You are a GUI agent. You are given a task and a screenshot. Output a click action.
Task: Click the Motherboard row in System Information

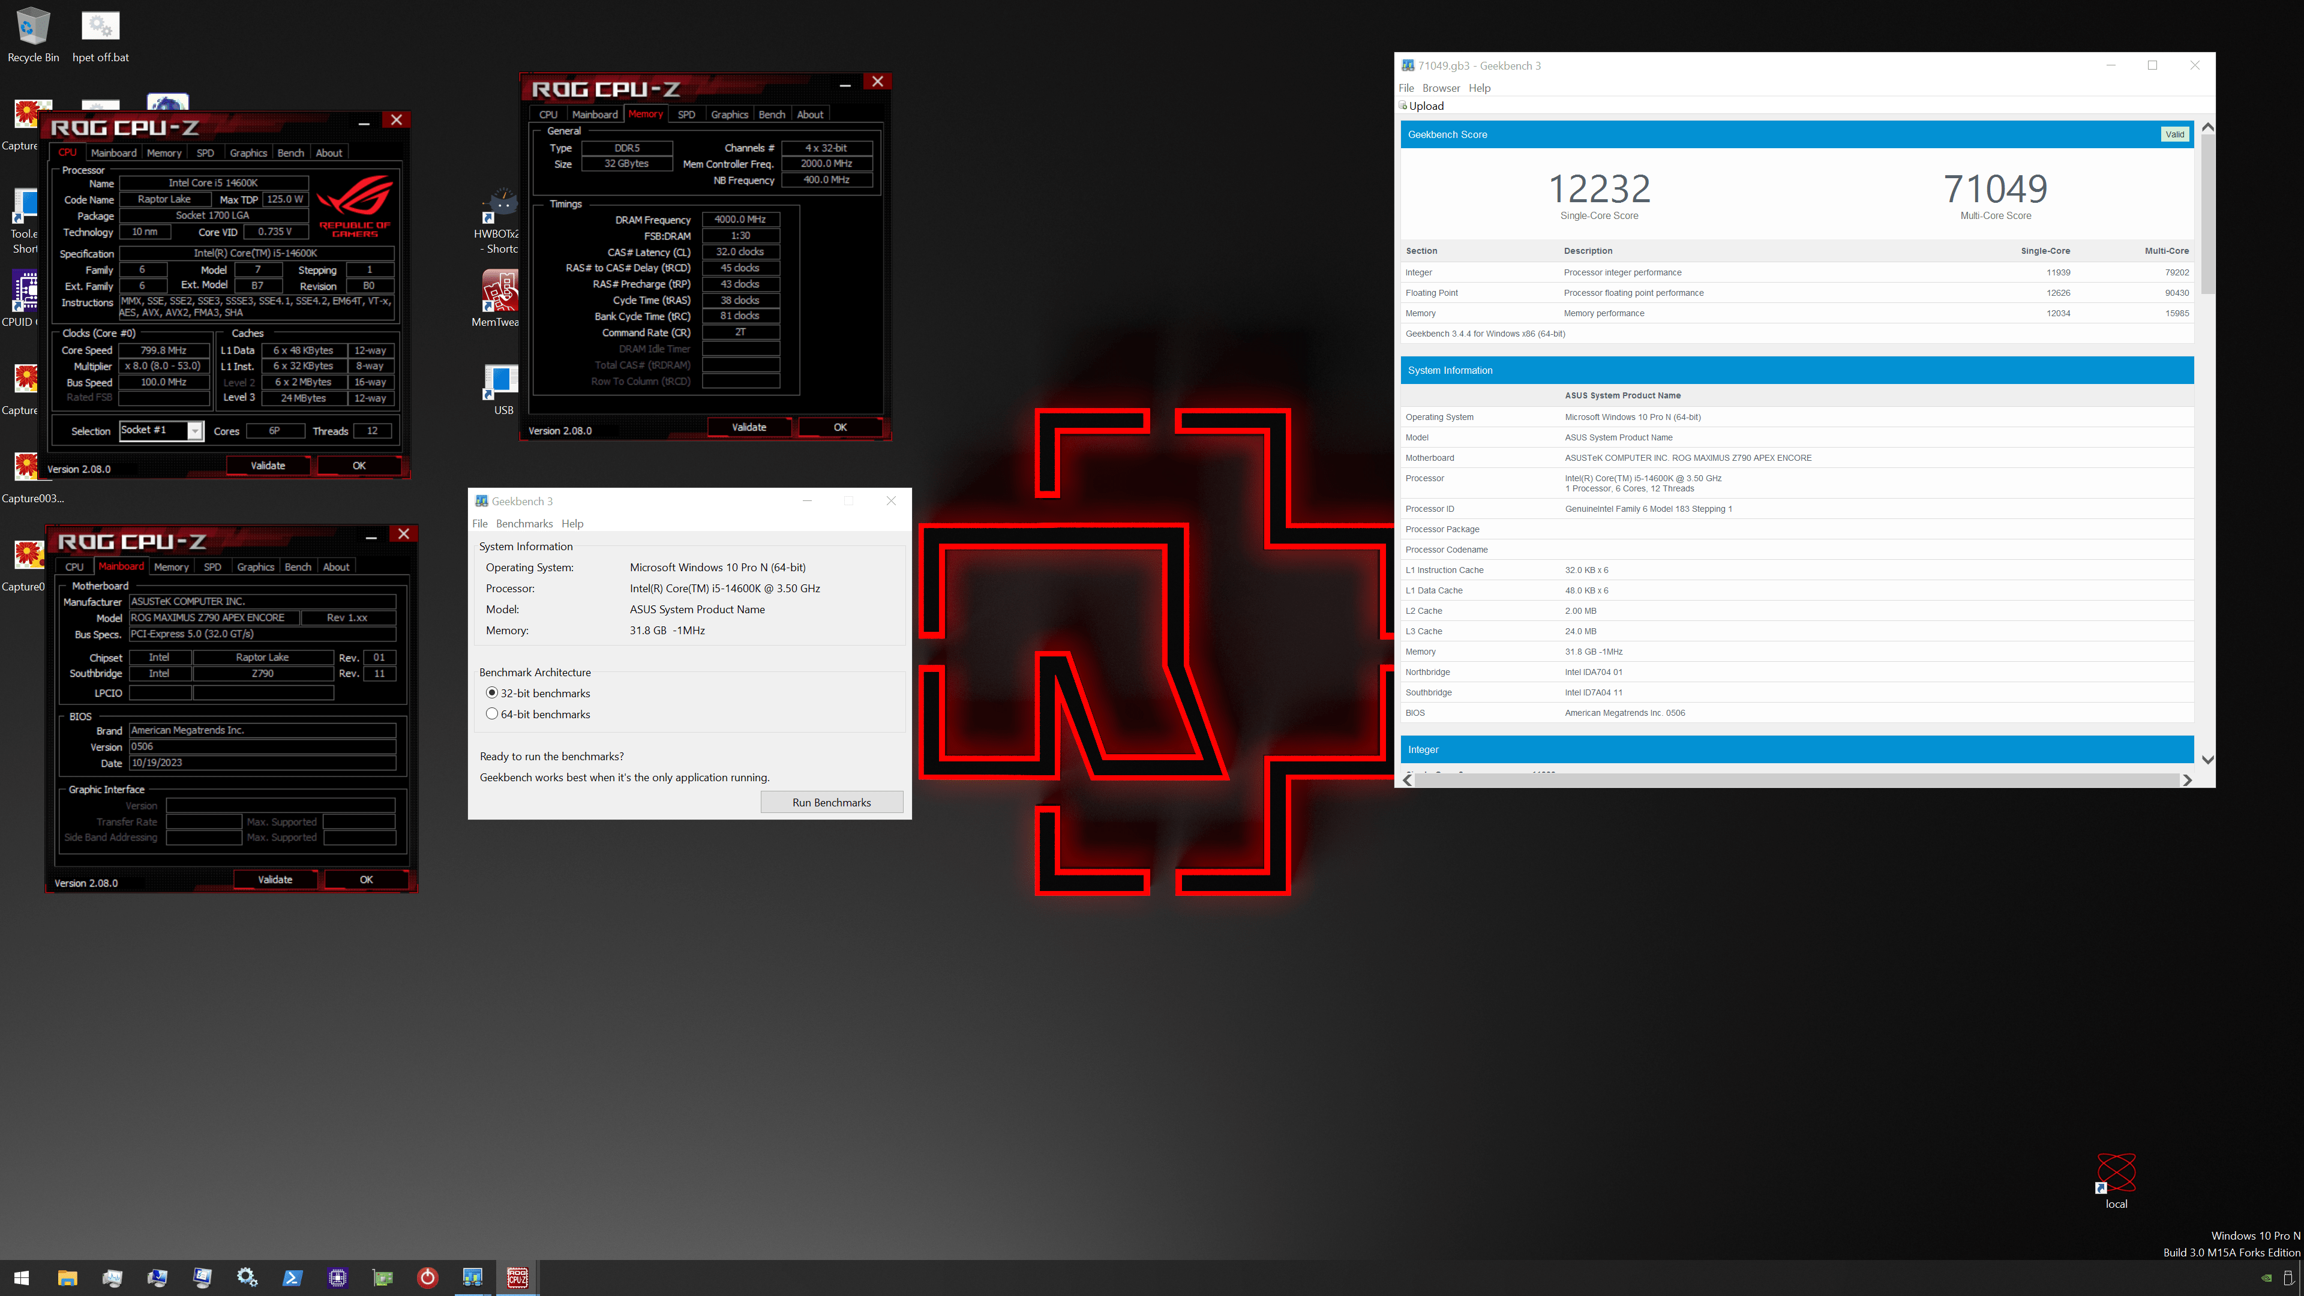pyautogui.click(x=1797, y=458)
